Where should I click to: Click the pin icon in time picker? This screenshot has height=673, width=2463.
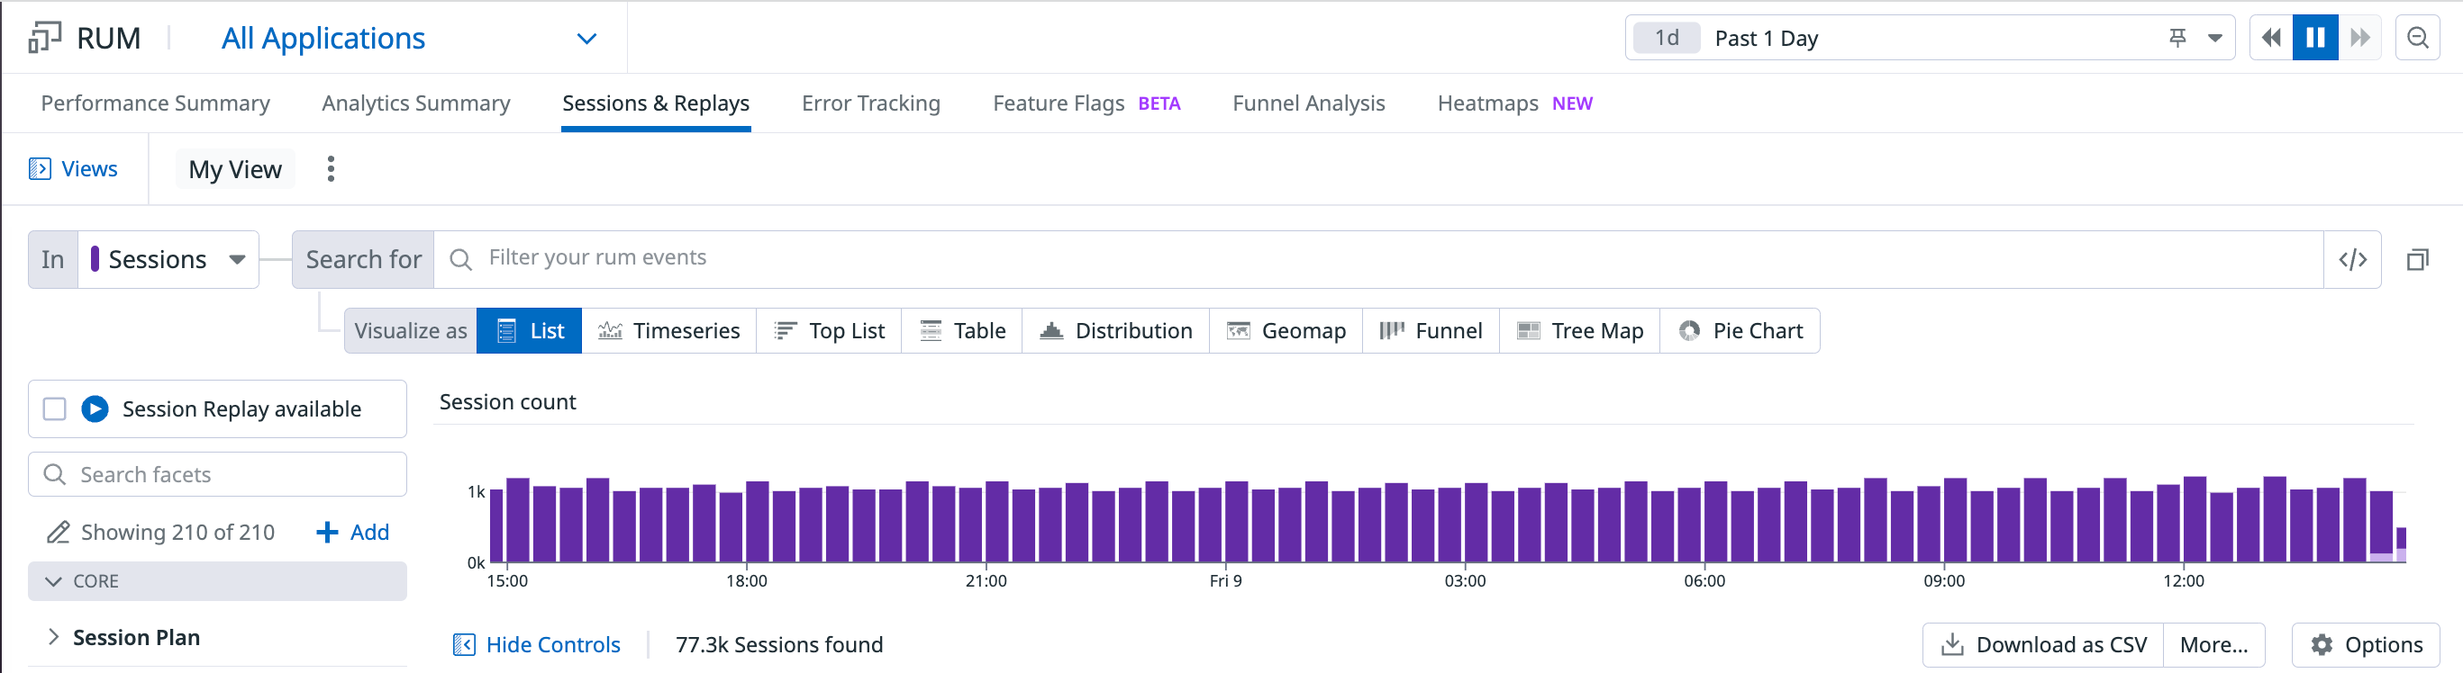coord(2177,38)
